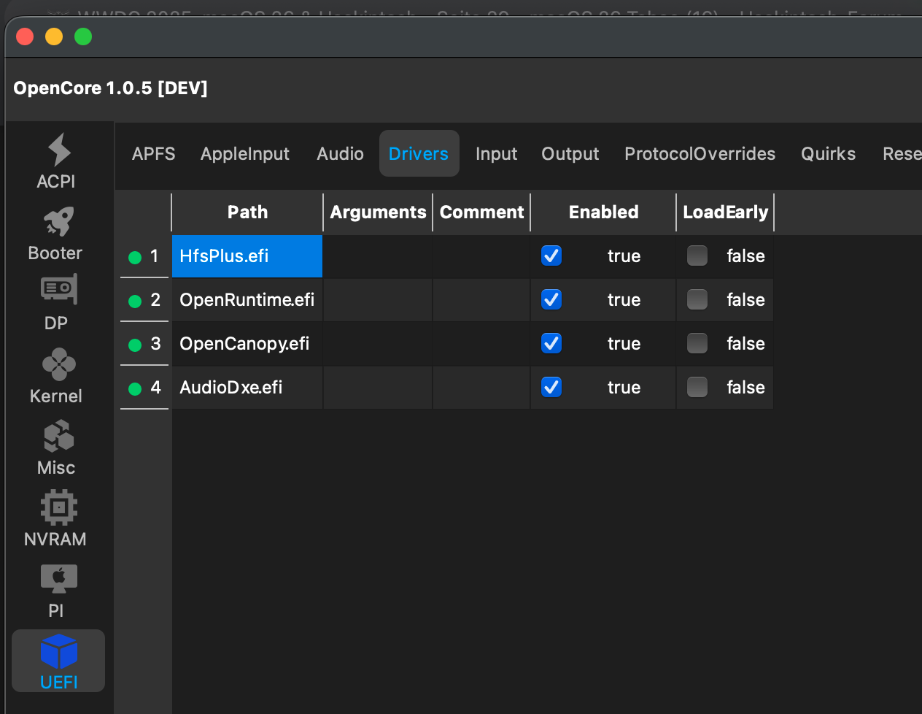Click the Arguments cell for HfsPlus.efi
The image size is (922, 714).
coord(377,256)
